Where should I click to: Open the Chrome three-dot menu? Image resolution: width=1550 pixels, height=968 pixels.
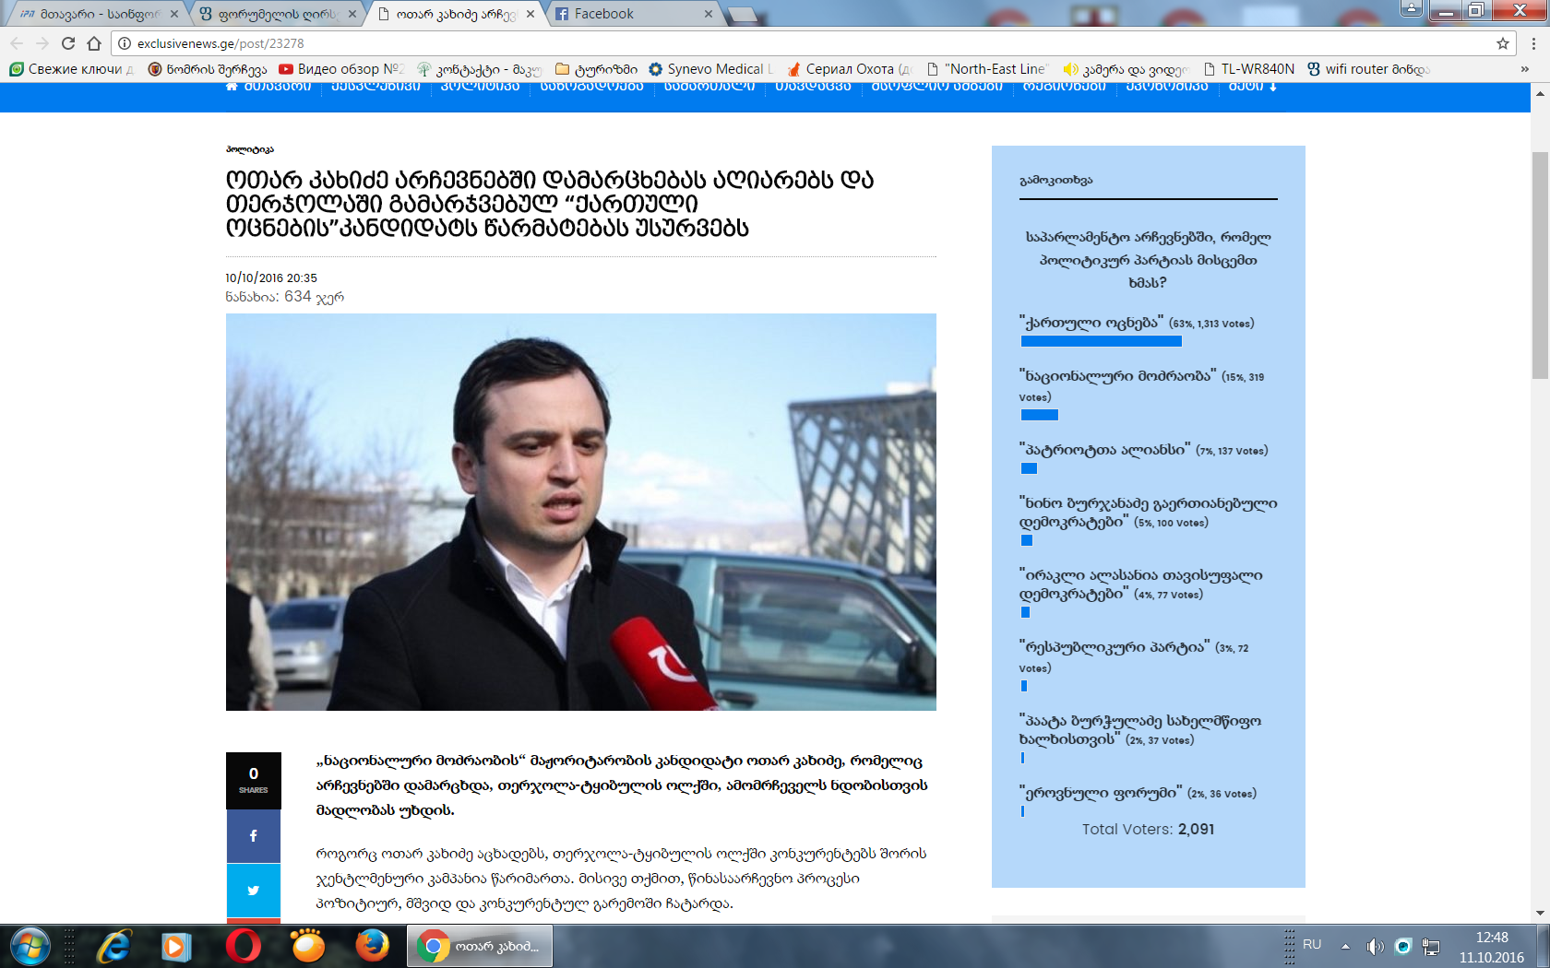1534,43
